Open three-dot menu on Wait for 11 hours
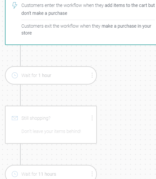156x179 pixels. (x=92, y=174)
